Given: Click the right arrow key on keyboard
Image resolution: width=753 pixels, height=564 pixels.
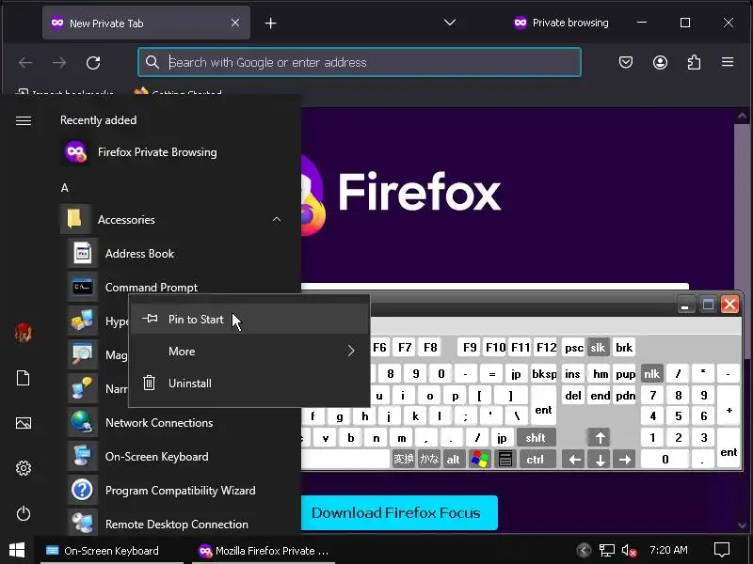Looking at the screenshot, I should click(625, 460).
